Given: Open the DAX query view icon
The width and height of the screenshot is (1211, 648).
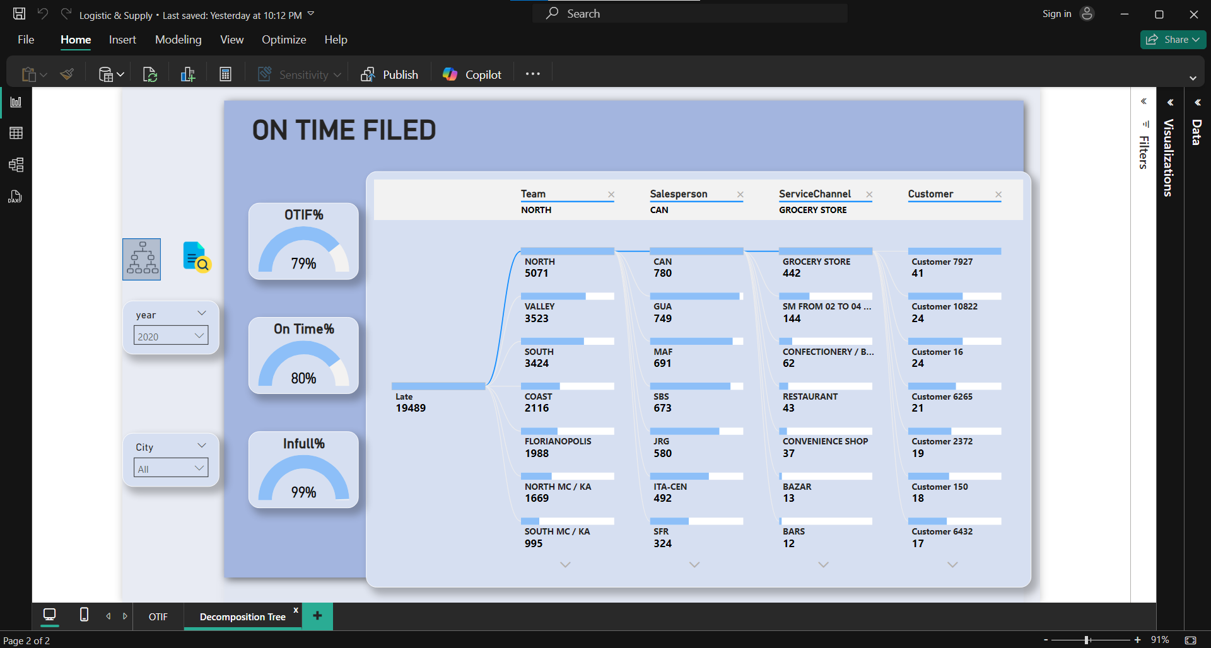Looking at the screenshot, I should pos(16,197).
